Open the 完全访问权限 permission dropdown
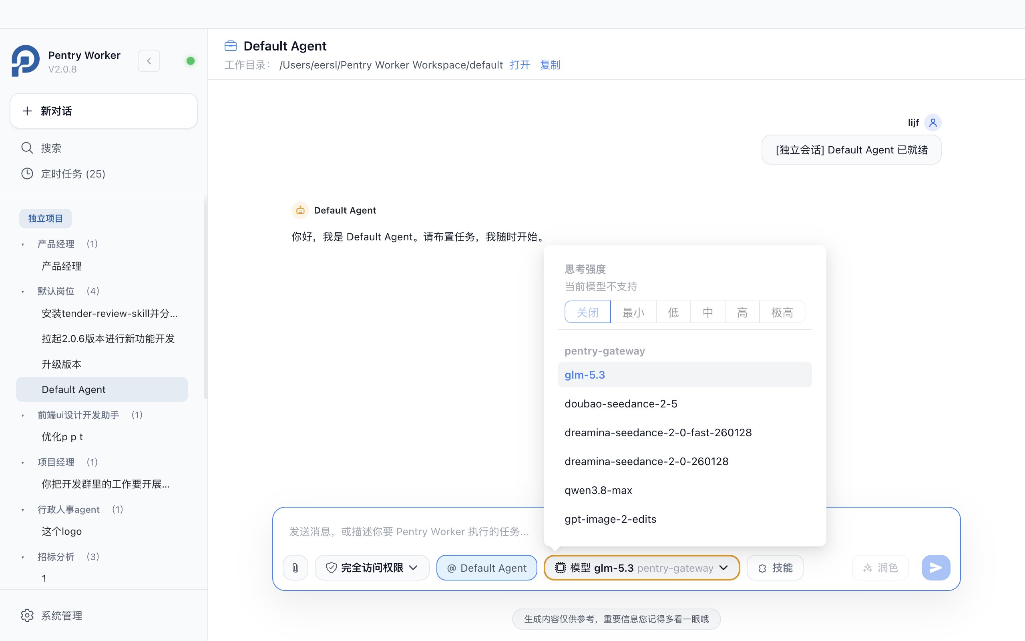The height and width of the screenshot is (641, 1025). 372,568
